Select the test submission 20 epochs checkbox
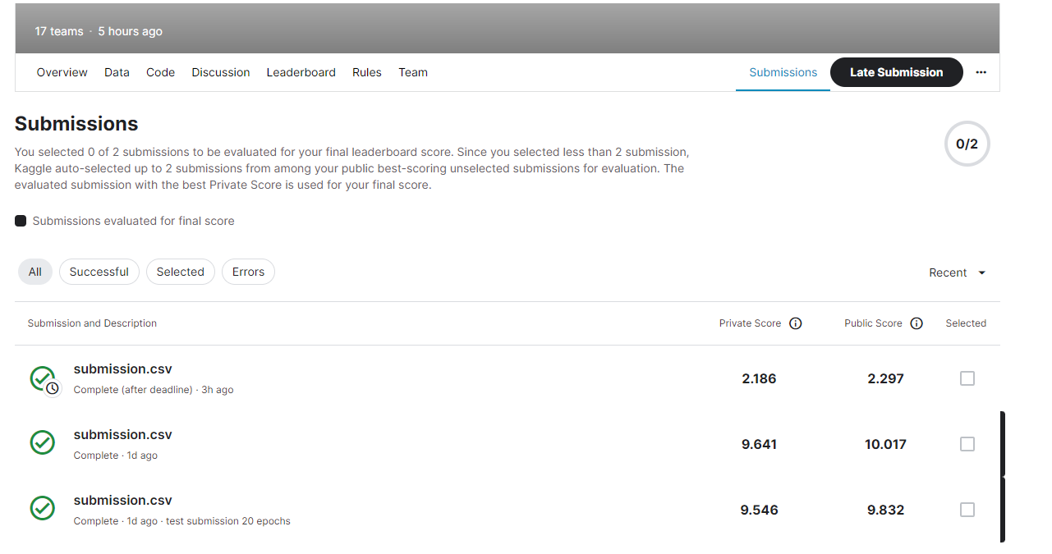 click(967, 510)
